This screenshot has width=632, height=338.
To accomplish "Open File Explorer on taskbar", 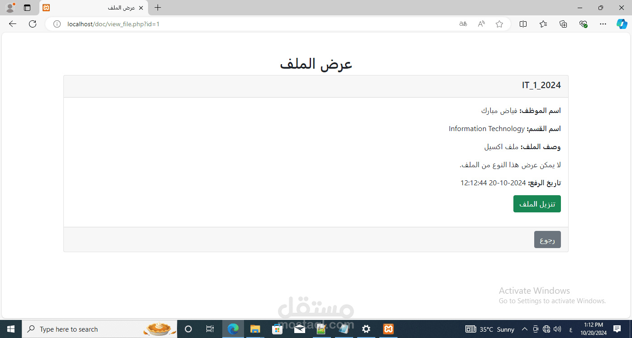I will (255, 329).
